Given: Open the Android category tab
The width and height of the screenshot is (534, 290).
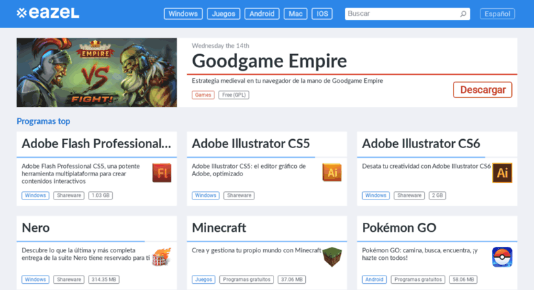Looking at the screenshot, I should [262, 14].
